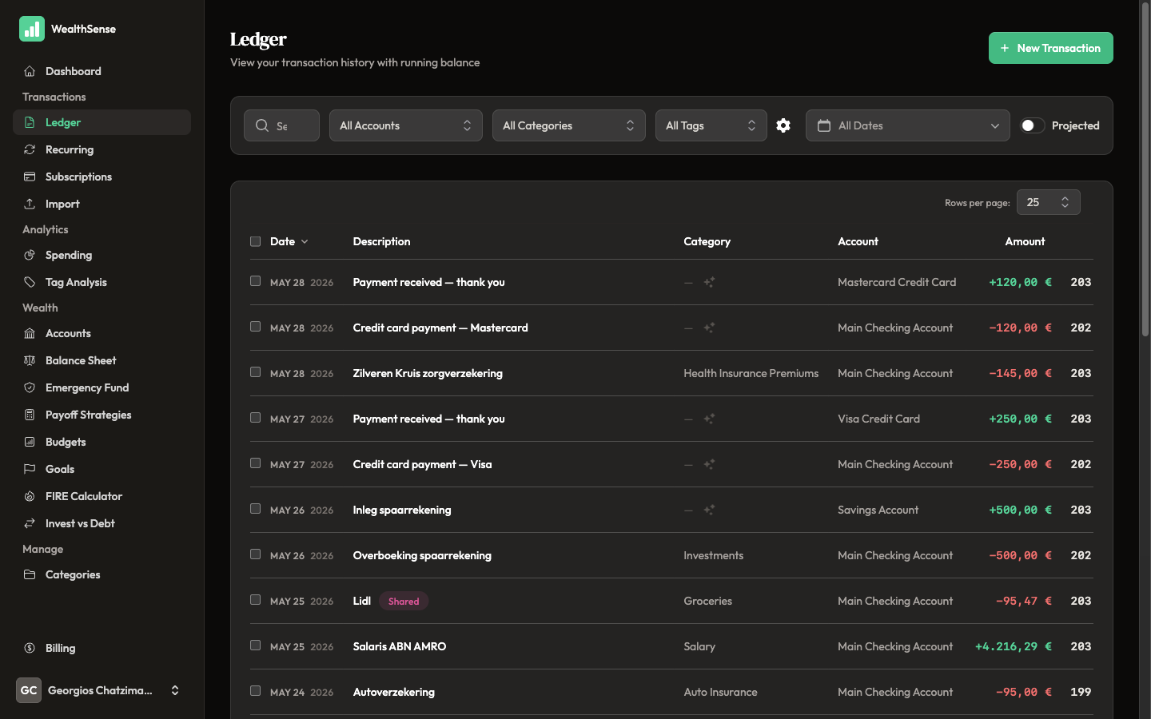
Task: Click the Goals flag icon
Action: click(30, 469)
